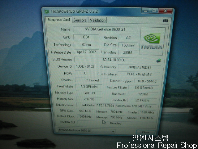Viewport: 198px width, 149px height.
Task: Click the Memory Type value GDDR3
Action: (89, 93)
